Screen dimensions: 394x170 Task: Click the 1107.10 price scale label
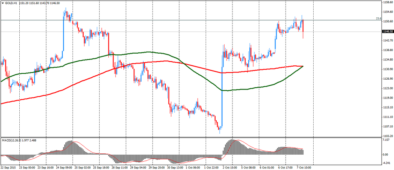(388, 127)
